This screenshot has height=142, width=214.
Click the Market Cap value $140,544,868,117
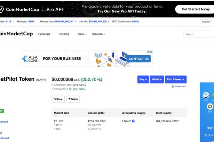[64, 21]
